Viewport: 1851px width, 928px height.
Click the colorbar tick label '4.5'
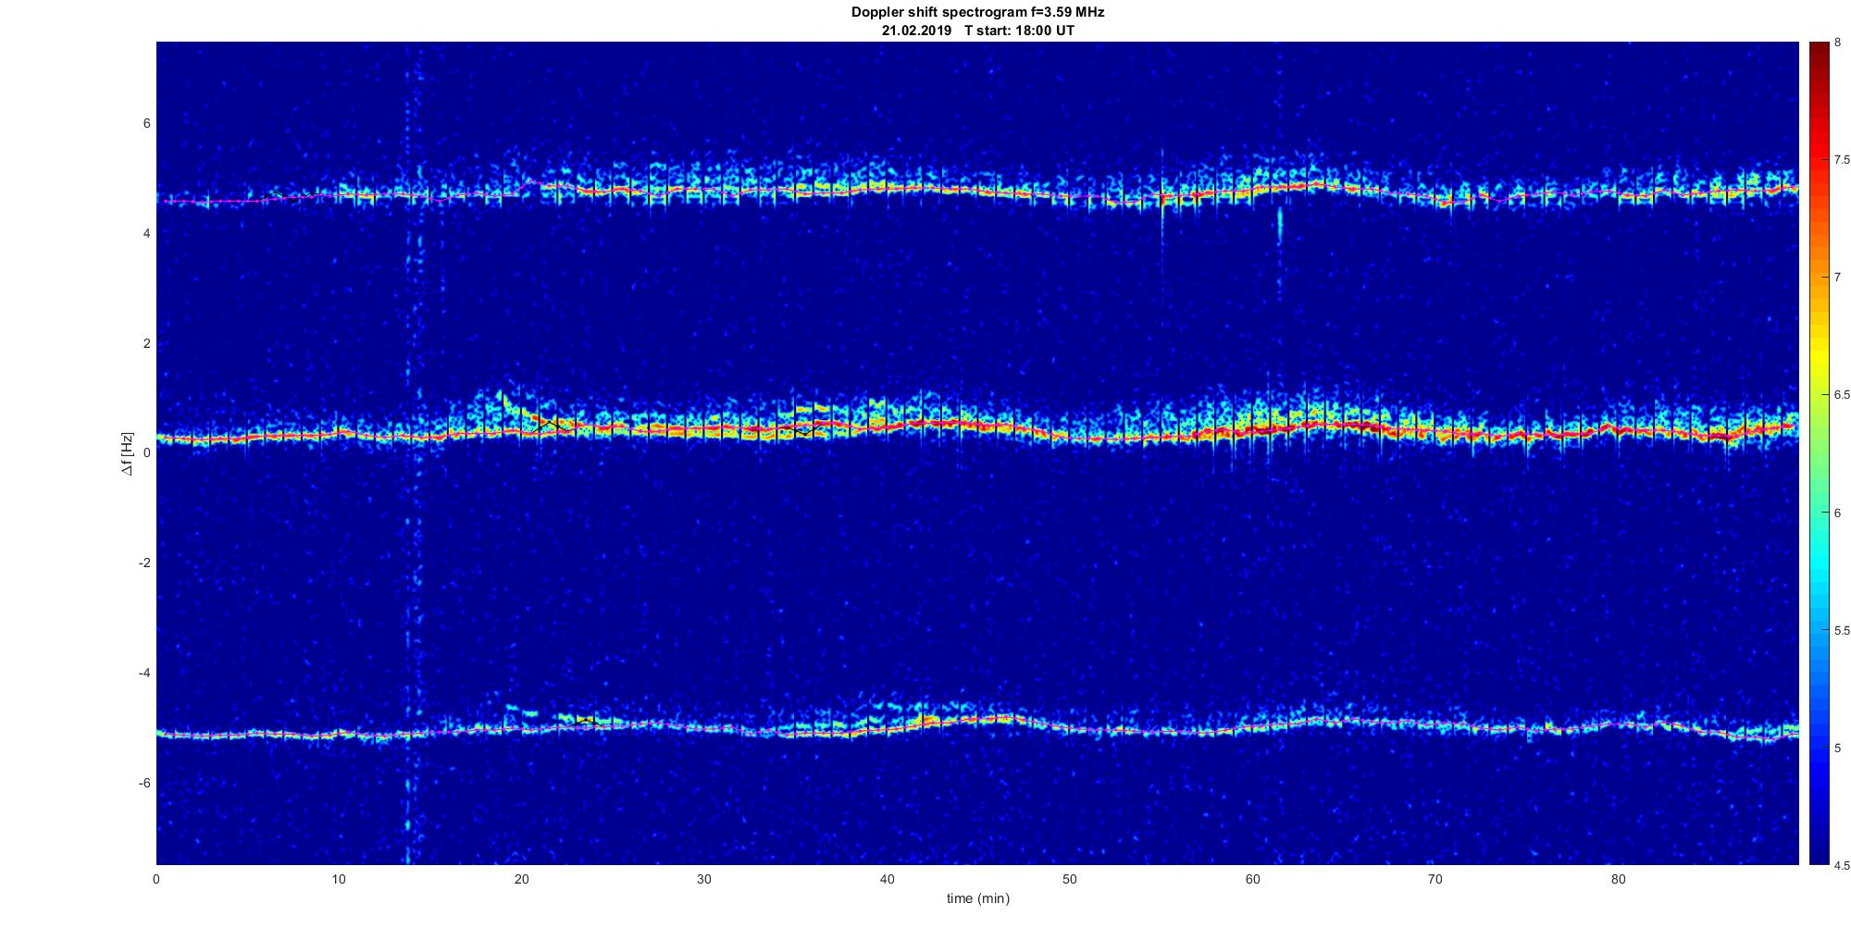coord(1842,865)
